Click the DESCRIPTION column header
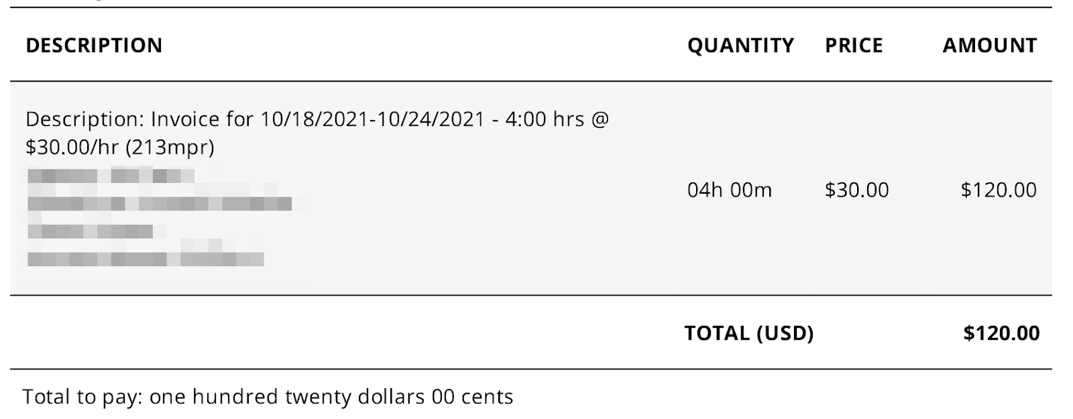 click(94, 46)
